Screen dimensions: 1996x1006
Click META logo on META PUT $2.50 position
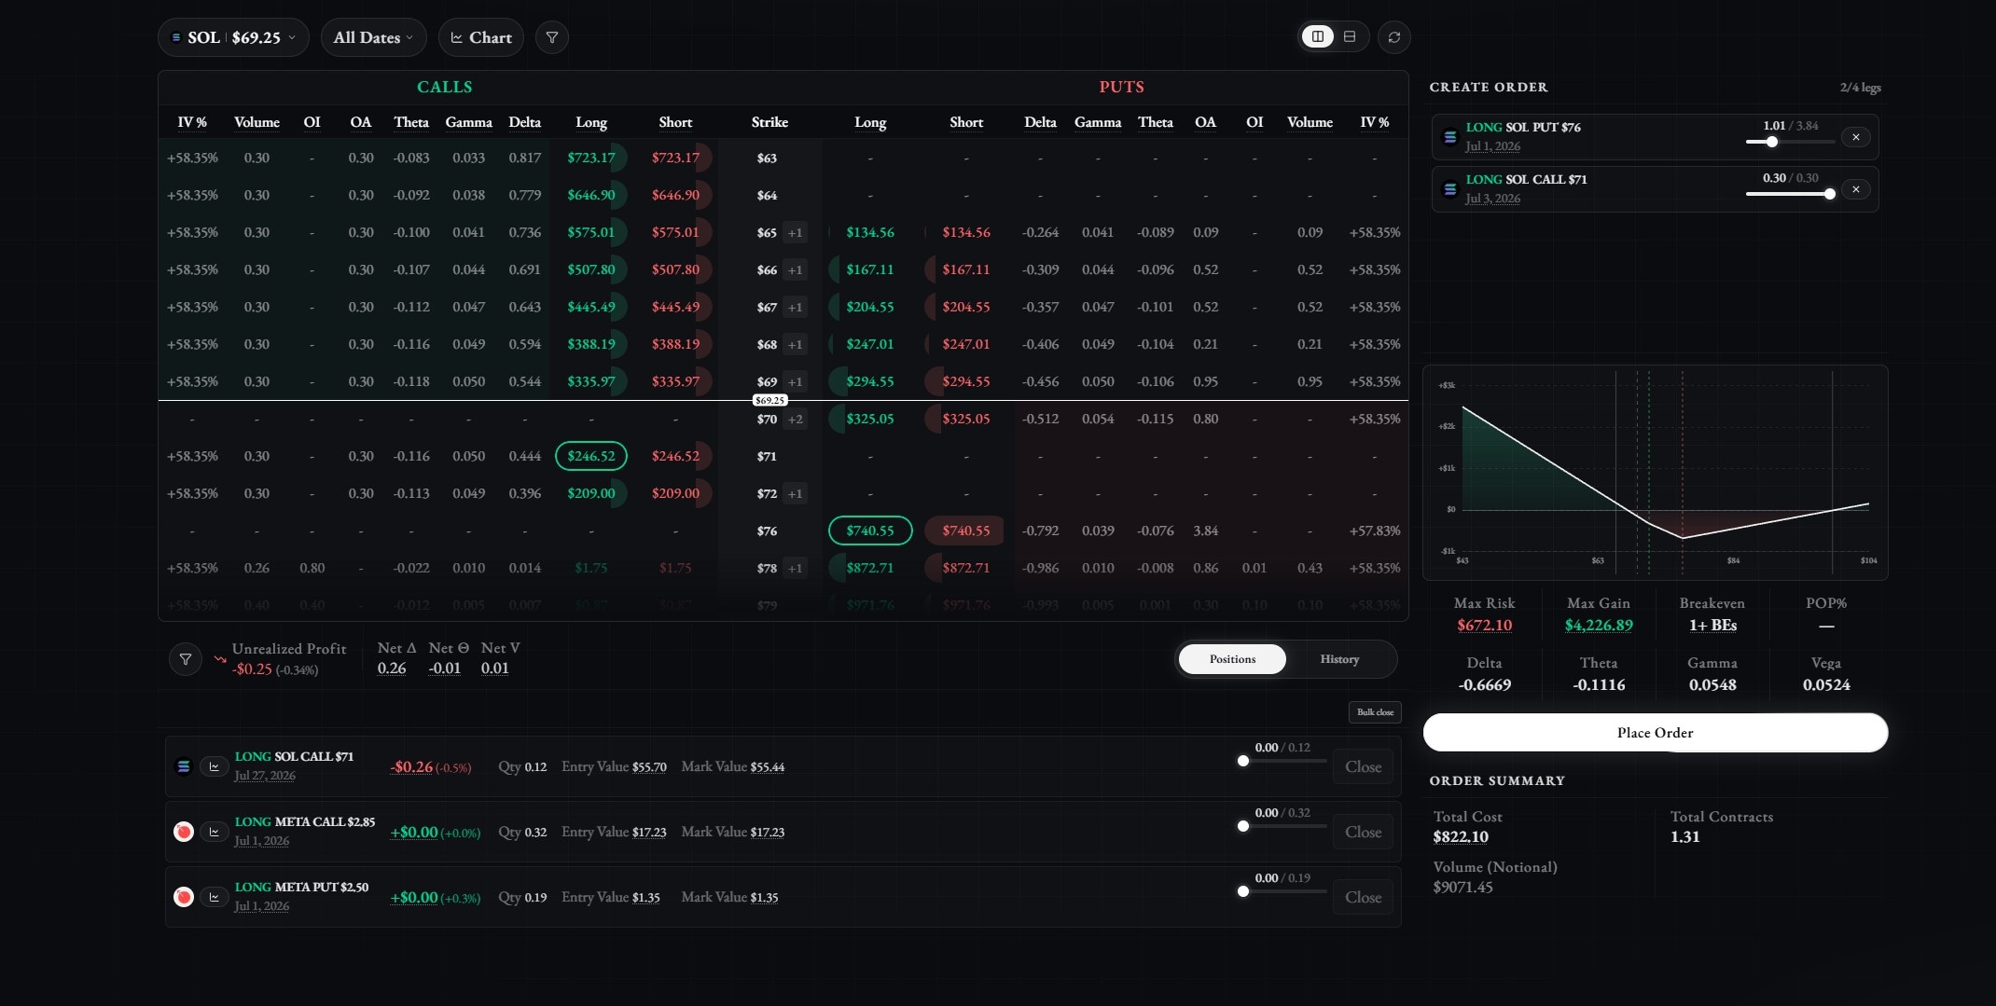pyautogui.click(x=184, y=897)
